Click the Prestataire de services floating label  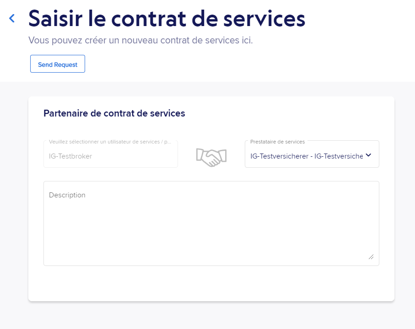pyautogui.click(x=277, y=142)
